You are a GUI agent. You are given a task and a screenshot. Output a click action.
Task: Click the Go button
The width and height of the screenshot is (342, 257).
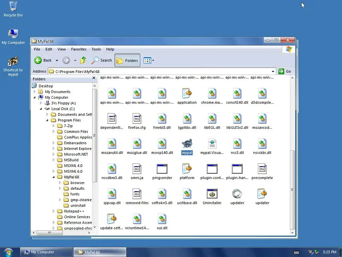tap(285, 71)
